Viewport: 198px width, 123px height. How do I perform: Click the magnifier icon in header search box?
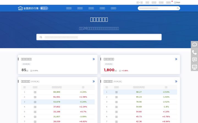click(178, 8)
